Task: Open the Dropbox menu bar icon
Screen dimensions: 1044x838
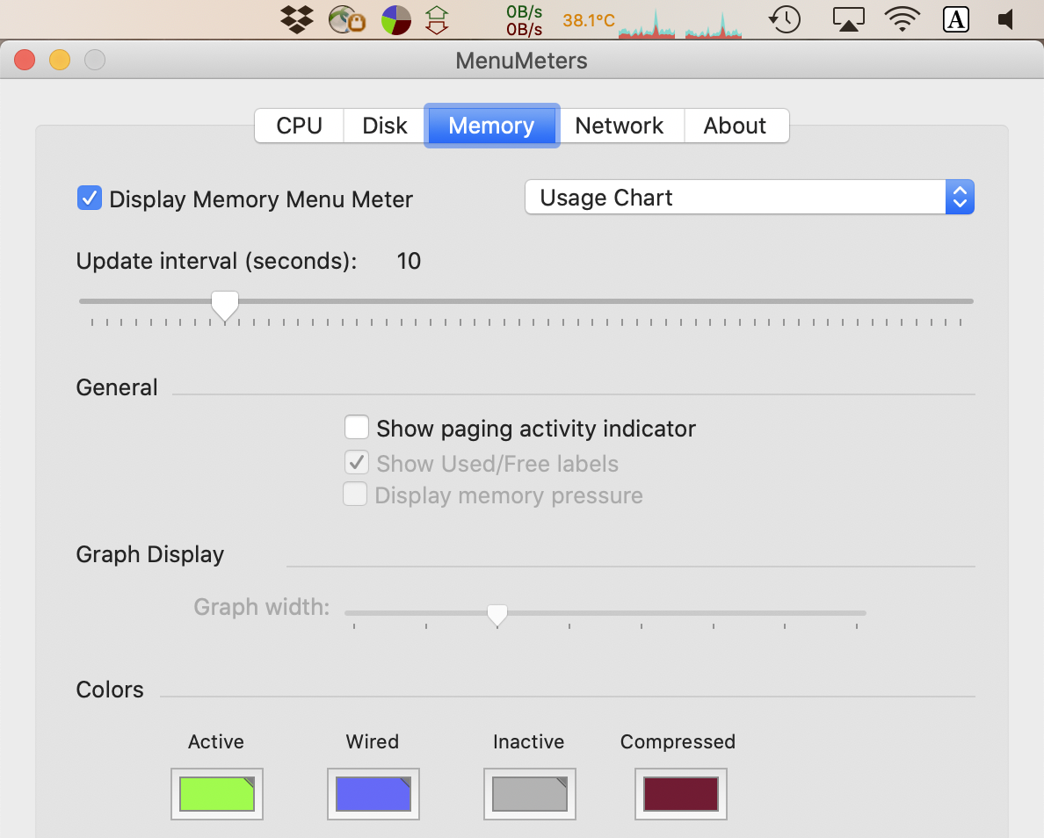Action: tap(297, 19)
